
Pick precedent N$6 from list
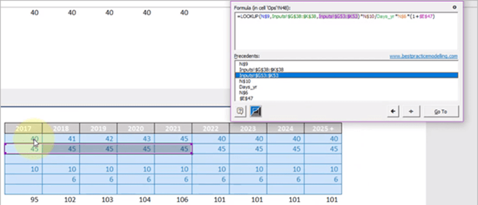tap(243, 93)
